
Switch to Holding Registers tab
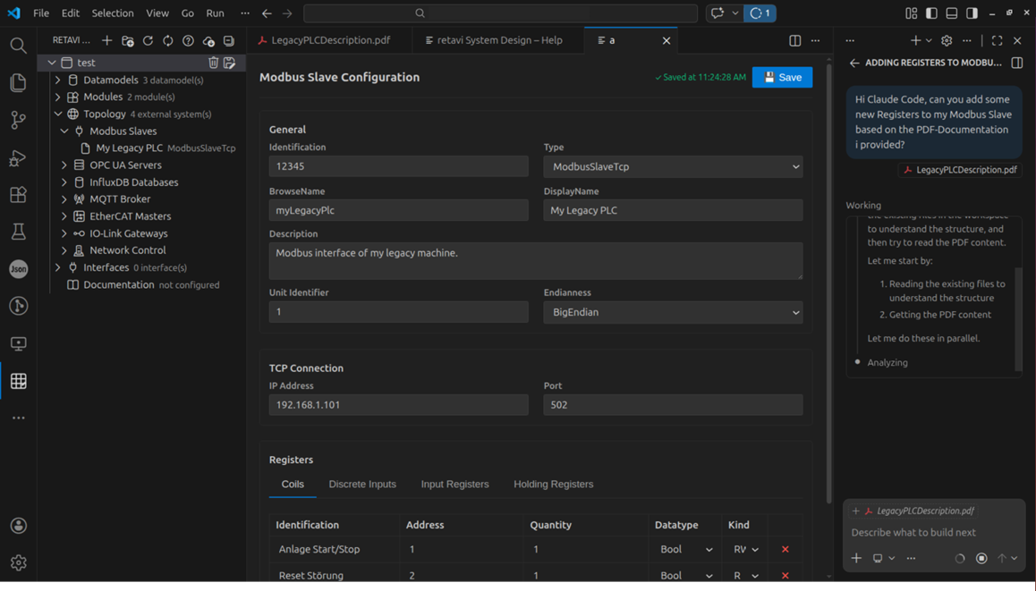point(553,484)
